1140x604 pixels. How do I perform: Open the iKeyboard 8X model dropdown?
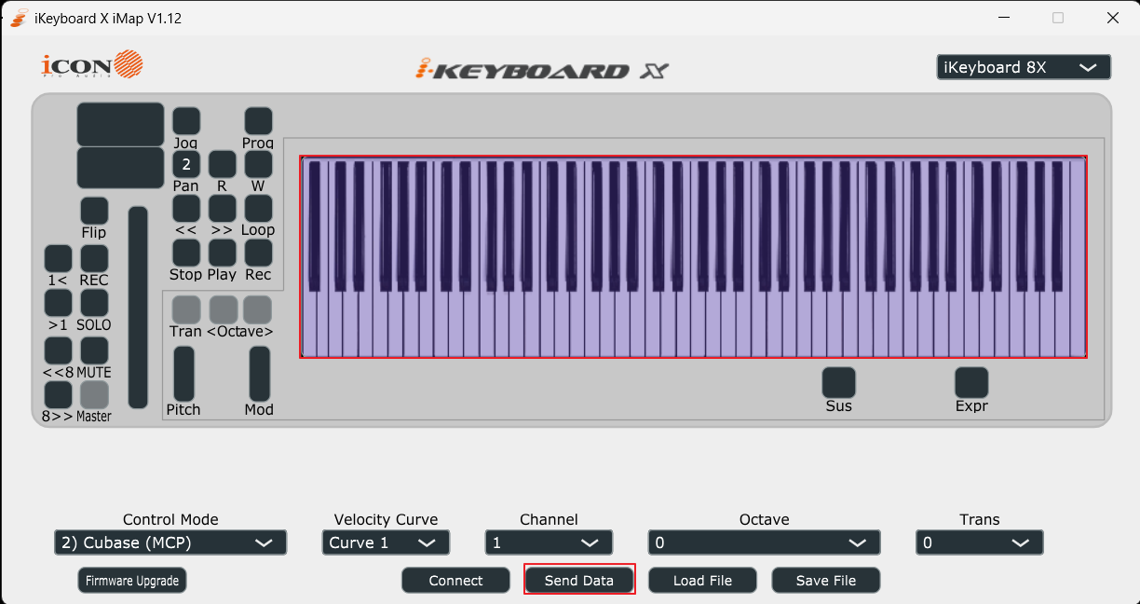point(1024,67)
